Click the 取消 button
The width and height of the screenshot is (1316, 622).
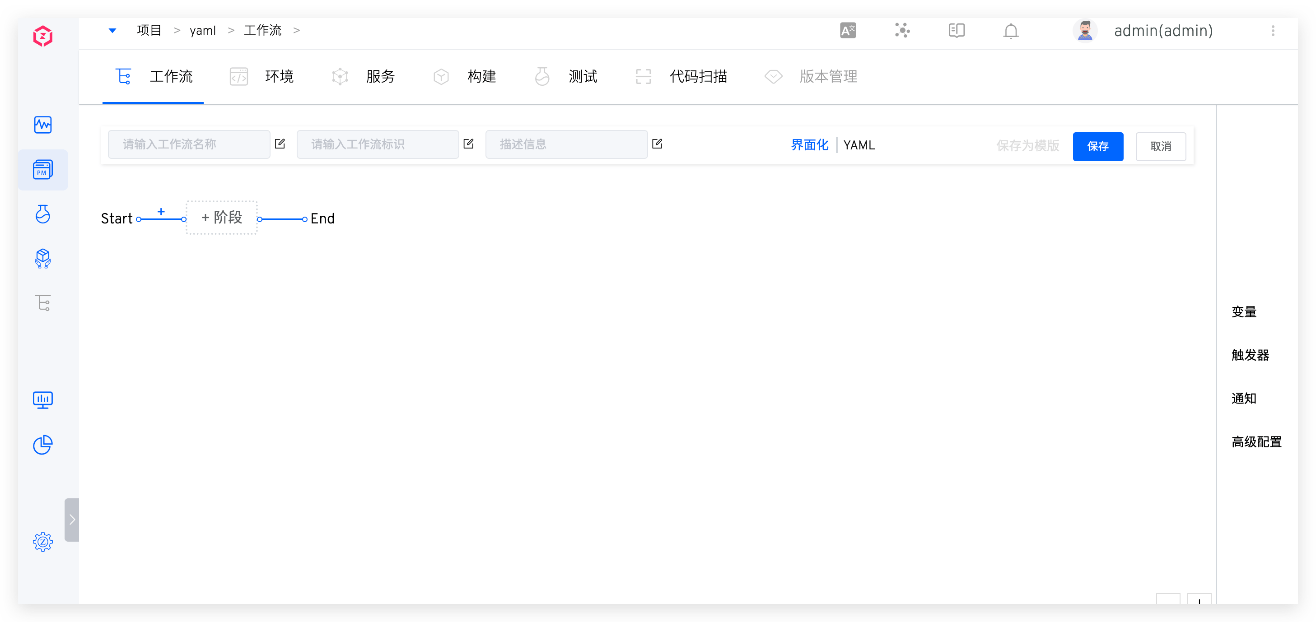(x=1160, y=146)
